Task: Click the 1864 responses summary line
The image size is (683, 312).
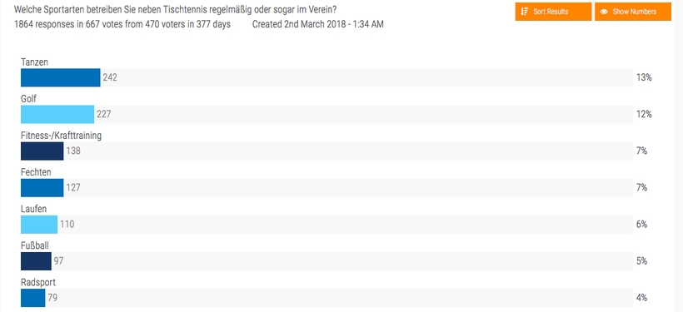Action: [122, 24]
